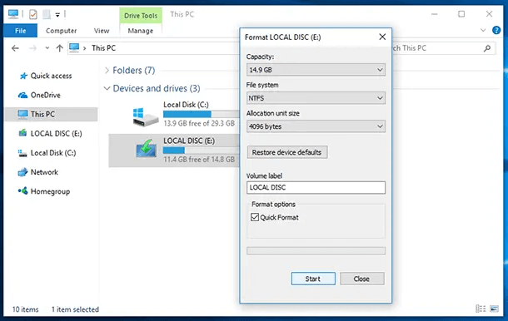Click the '10 items' status text
This screenshot has height=321, width=508.
pos(25,309)
